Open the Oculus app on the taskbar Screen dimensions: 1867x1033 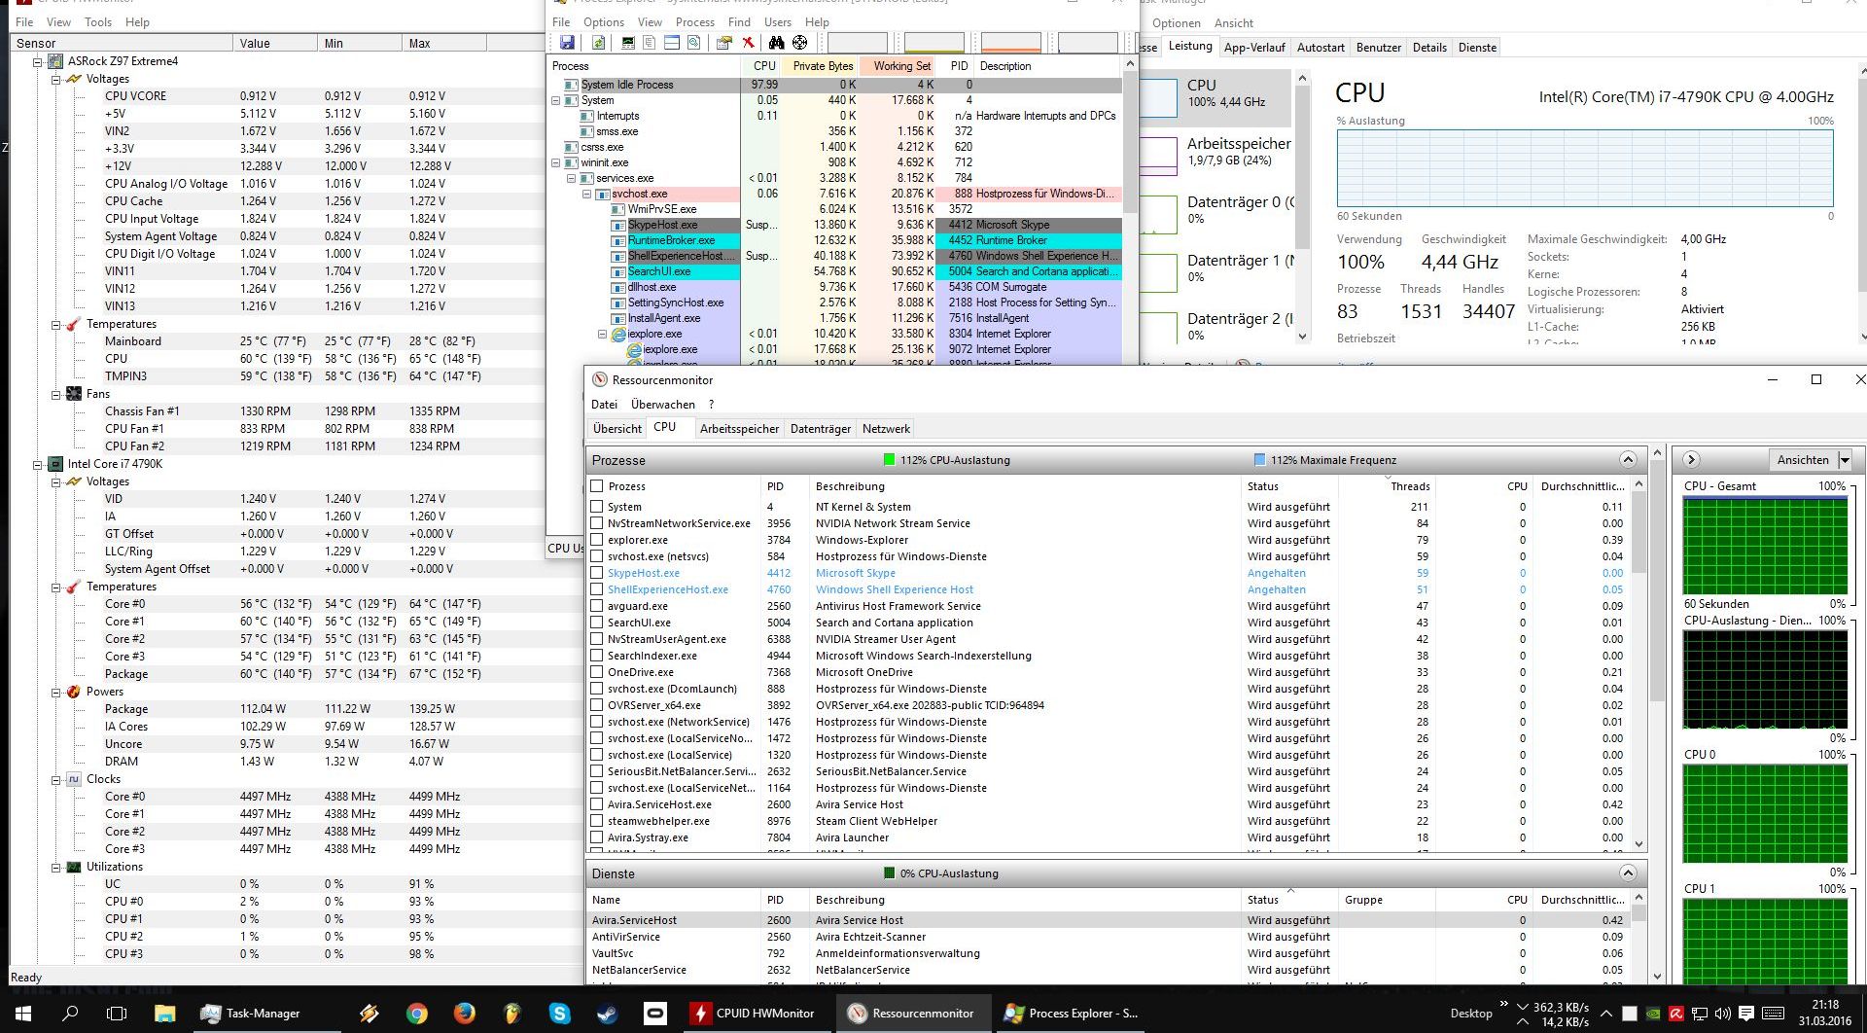(x=655, y=1014)
